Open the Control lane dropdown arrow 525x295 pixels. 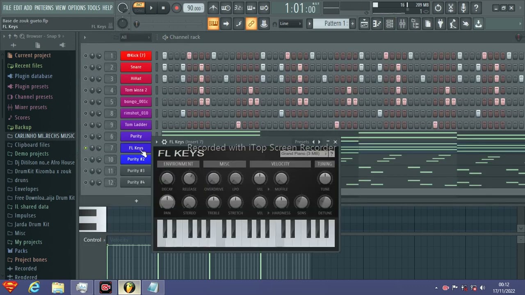[104, 240]
